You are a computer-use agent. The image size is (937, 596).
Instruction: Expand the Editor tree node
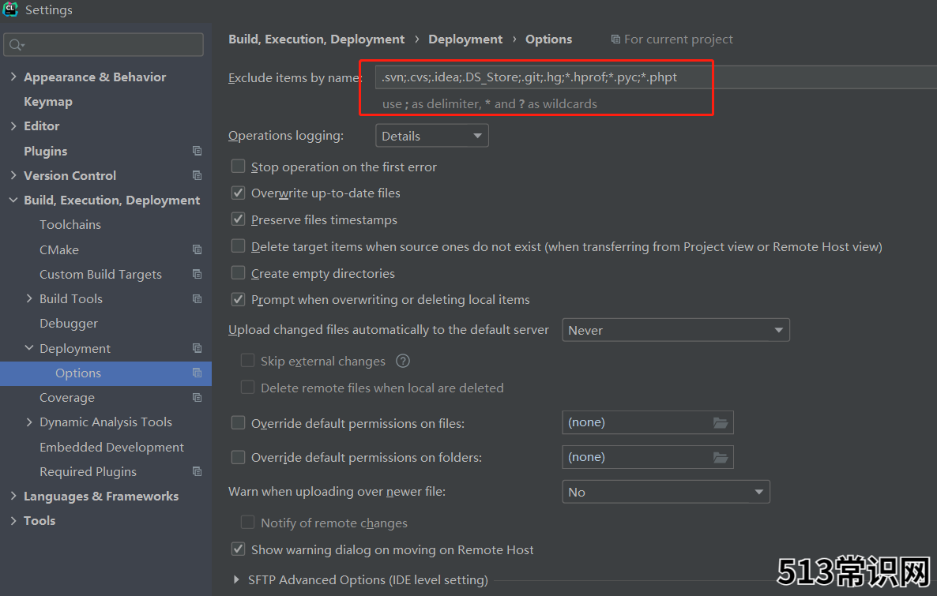(x=13, y=126)
